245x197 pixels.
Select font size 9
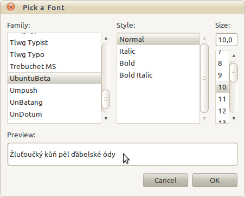(222, 75)
